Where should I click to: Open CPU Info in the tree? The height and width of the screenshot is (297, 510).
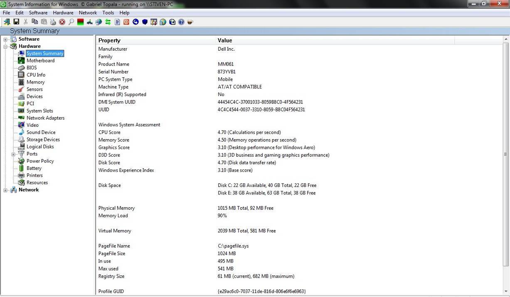click(36, 75)
